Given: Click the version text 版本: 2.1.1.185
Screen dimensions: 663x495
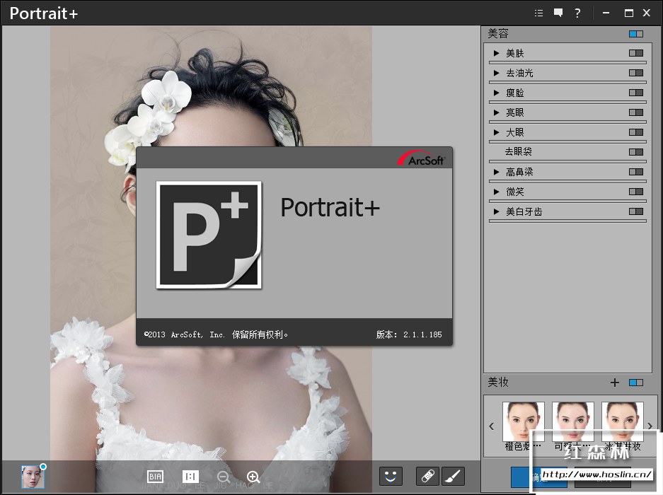Looking at the screenshot, I should pyautogui.click(x=409, y=334).
